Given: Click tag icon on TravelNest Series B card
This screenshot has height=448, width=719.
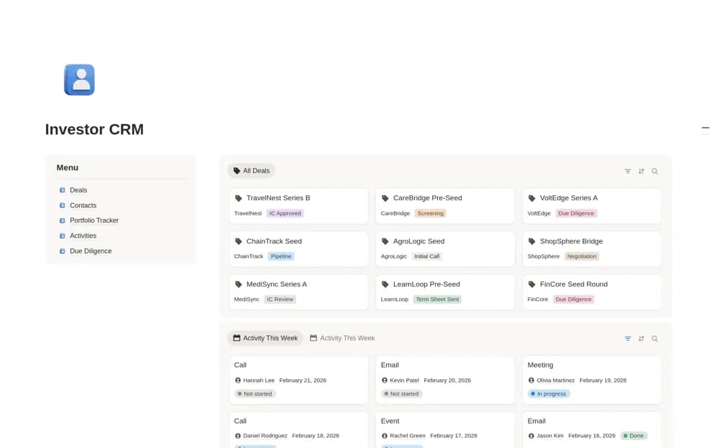Looking at the screenshot, I should tap(239, 198).
